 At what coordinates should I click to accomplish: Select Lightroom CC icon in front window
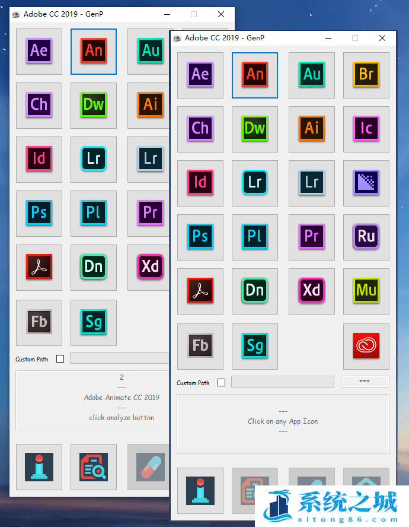pyautogui.click(x=254, y=183)
